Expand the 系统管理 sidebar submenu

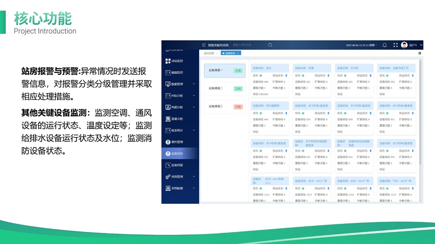coord(194,177)
